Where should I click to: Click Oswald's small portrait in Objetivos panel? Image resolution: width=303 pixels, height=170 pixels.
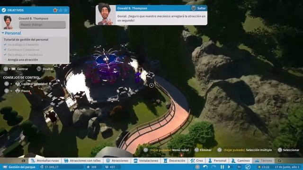8,23
